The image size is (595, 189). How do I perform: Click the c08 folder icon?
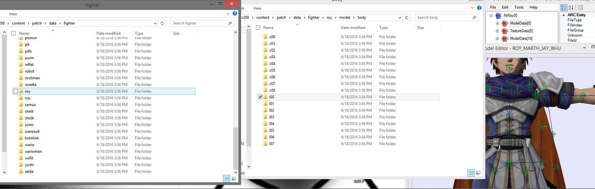266,90
